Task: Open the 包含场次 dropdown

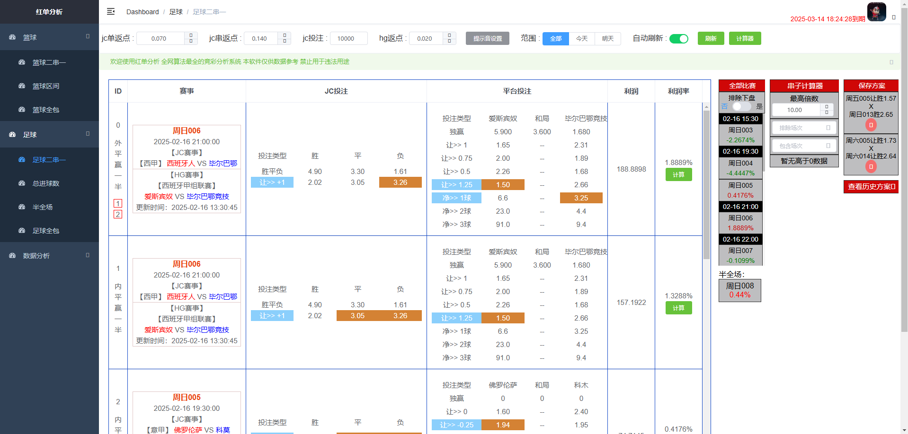Action: [x=804, y=146]
